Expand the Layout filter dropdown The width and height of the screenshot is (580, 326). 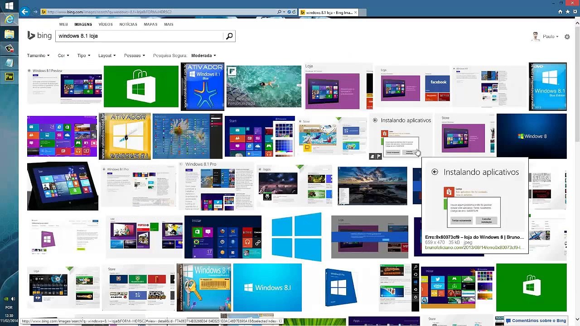coord(107,56)
